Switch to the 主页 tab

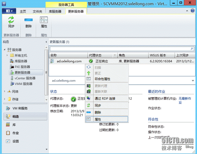pyautogui.click(x=23, y=11)
